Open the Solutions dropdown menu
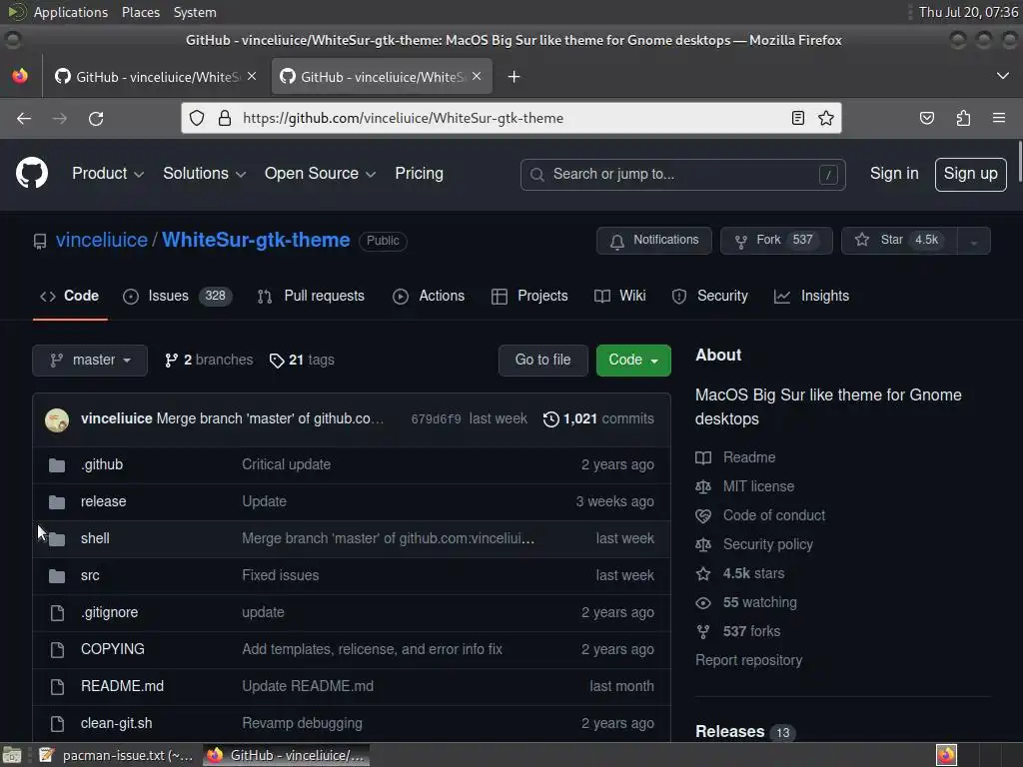The width and height of the screenshot is (1023, 767). 204,174
